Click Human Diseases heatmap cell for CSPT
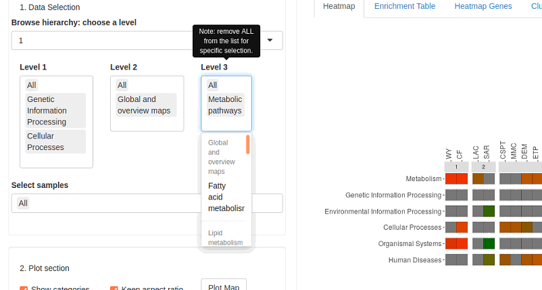 point(505,260)
